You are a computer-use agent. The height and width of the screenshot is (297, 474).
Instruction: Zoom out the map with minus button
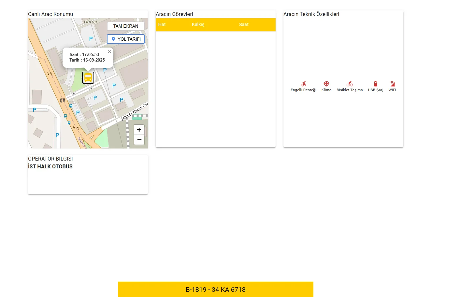pyautogui.click(x=139, y=140)
